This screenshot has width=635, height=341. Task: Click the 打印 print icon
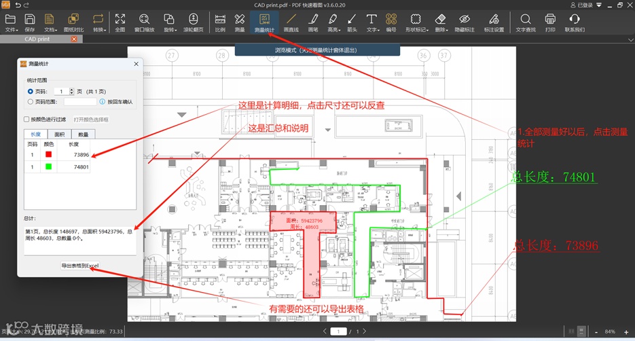click(550, 22)
